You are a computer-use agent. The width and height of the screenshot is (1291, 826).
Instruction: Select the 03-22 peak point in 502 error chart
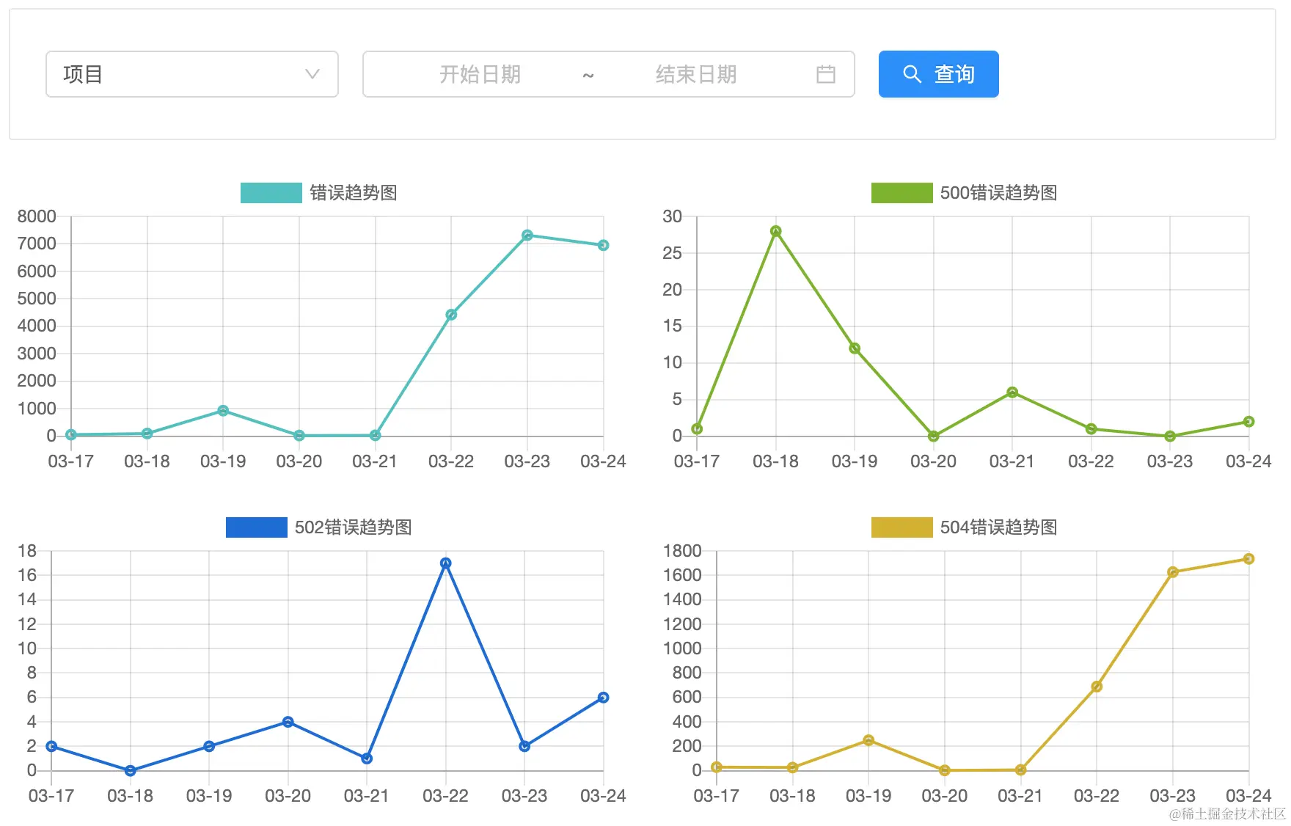tap(446, 563)
